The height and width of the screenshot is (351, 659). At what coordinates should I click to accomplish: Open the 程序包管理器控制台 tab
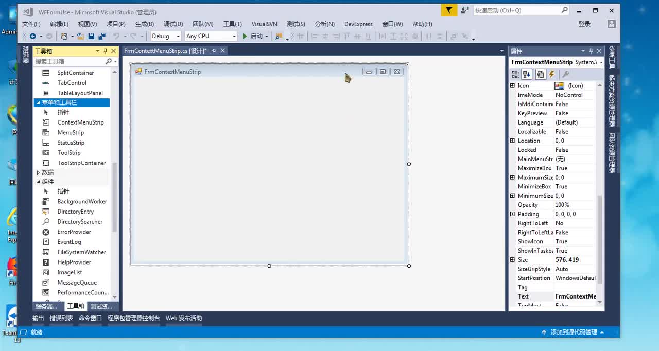tap(134, 318)
